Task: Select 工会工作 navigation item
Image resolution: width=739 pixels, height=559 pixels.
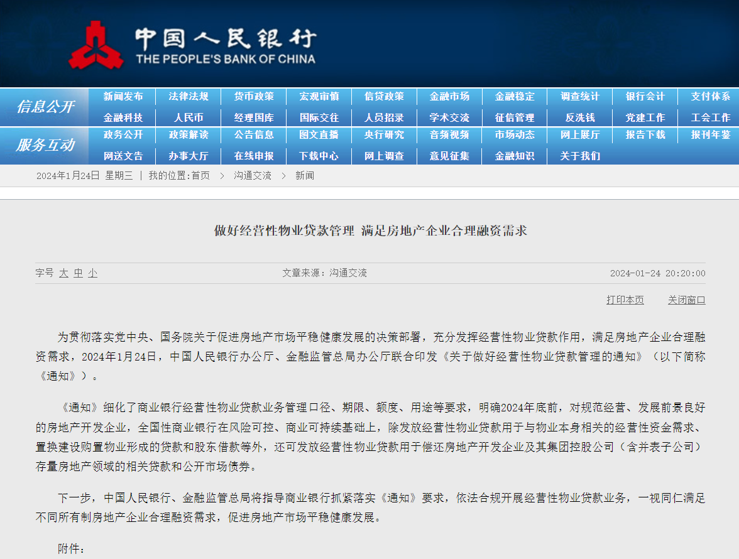Action: pyautogui.click(x=710, y=117)
